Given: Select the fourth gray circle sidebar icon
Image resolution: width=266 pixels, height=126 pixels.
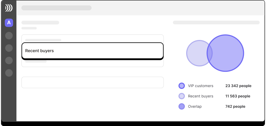Looking at the screenshot, I should 9,73.
